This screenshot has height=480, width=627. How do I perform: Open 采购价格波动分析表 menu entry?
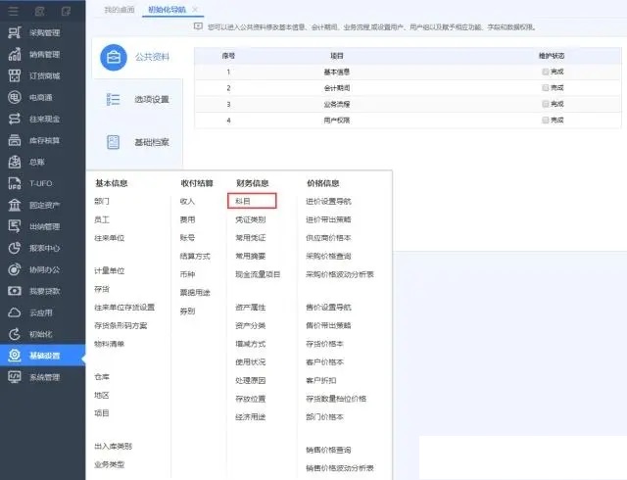pyautogui.click(x=340, y=274)
